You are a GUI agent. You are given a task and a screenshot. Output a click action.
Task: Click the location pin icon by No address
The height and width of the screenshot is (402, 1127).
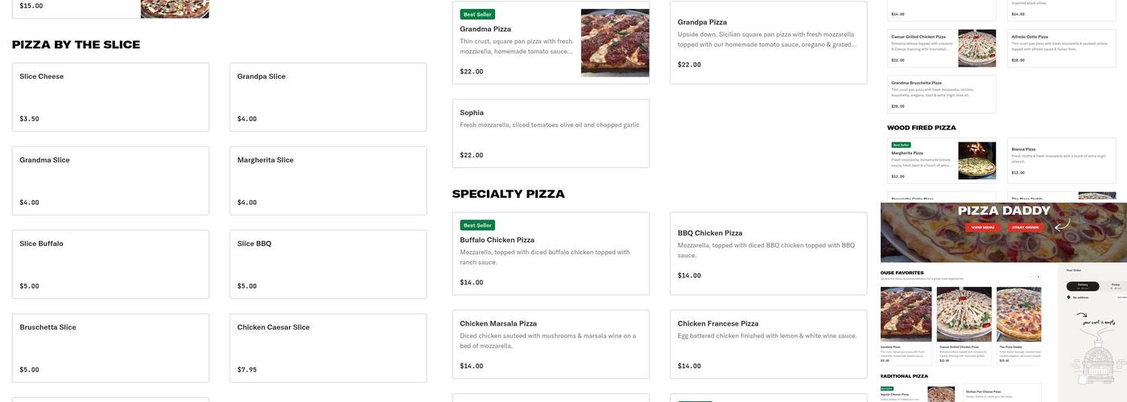point(1069,297)
